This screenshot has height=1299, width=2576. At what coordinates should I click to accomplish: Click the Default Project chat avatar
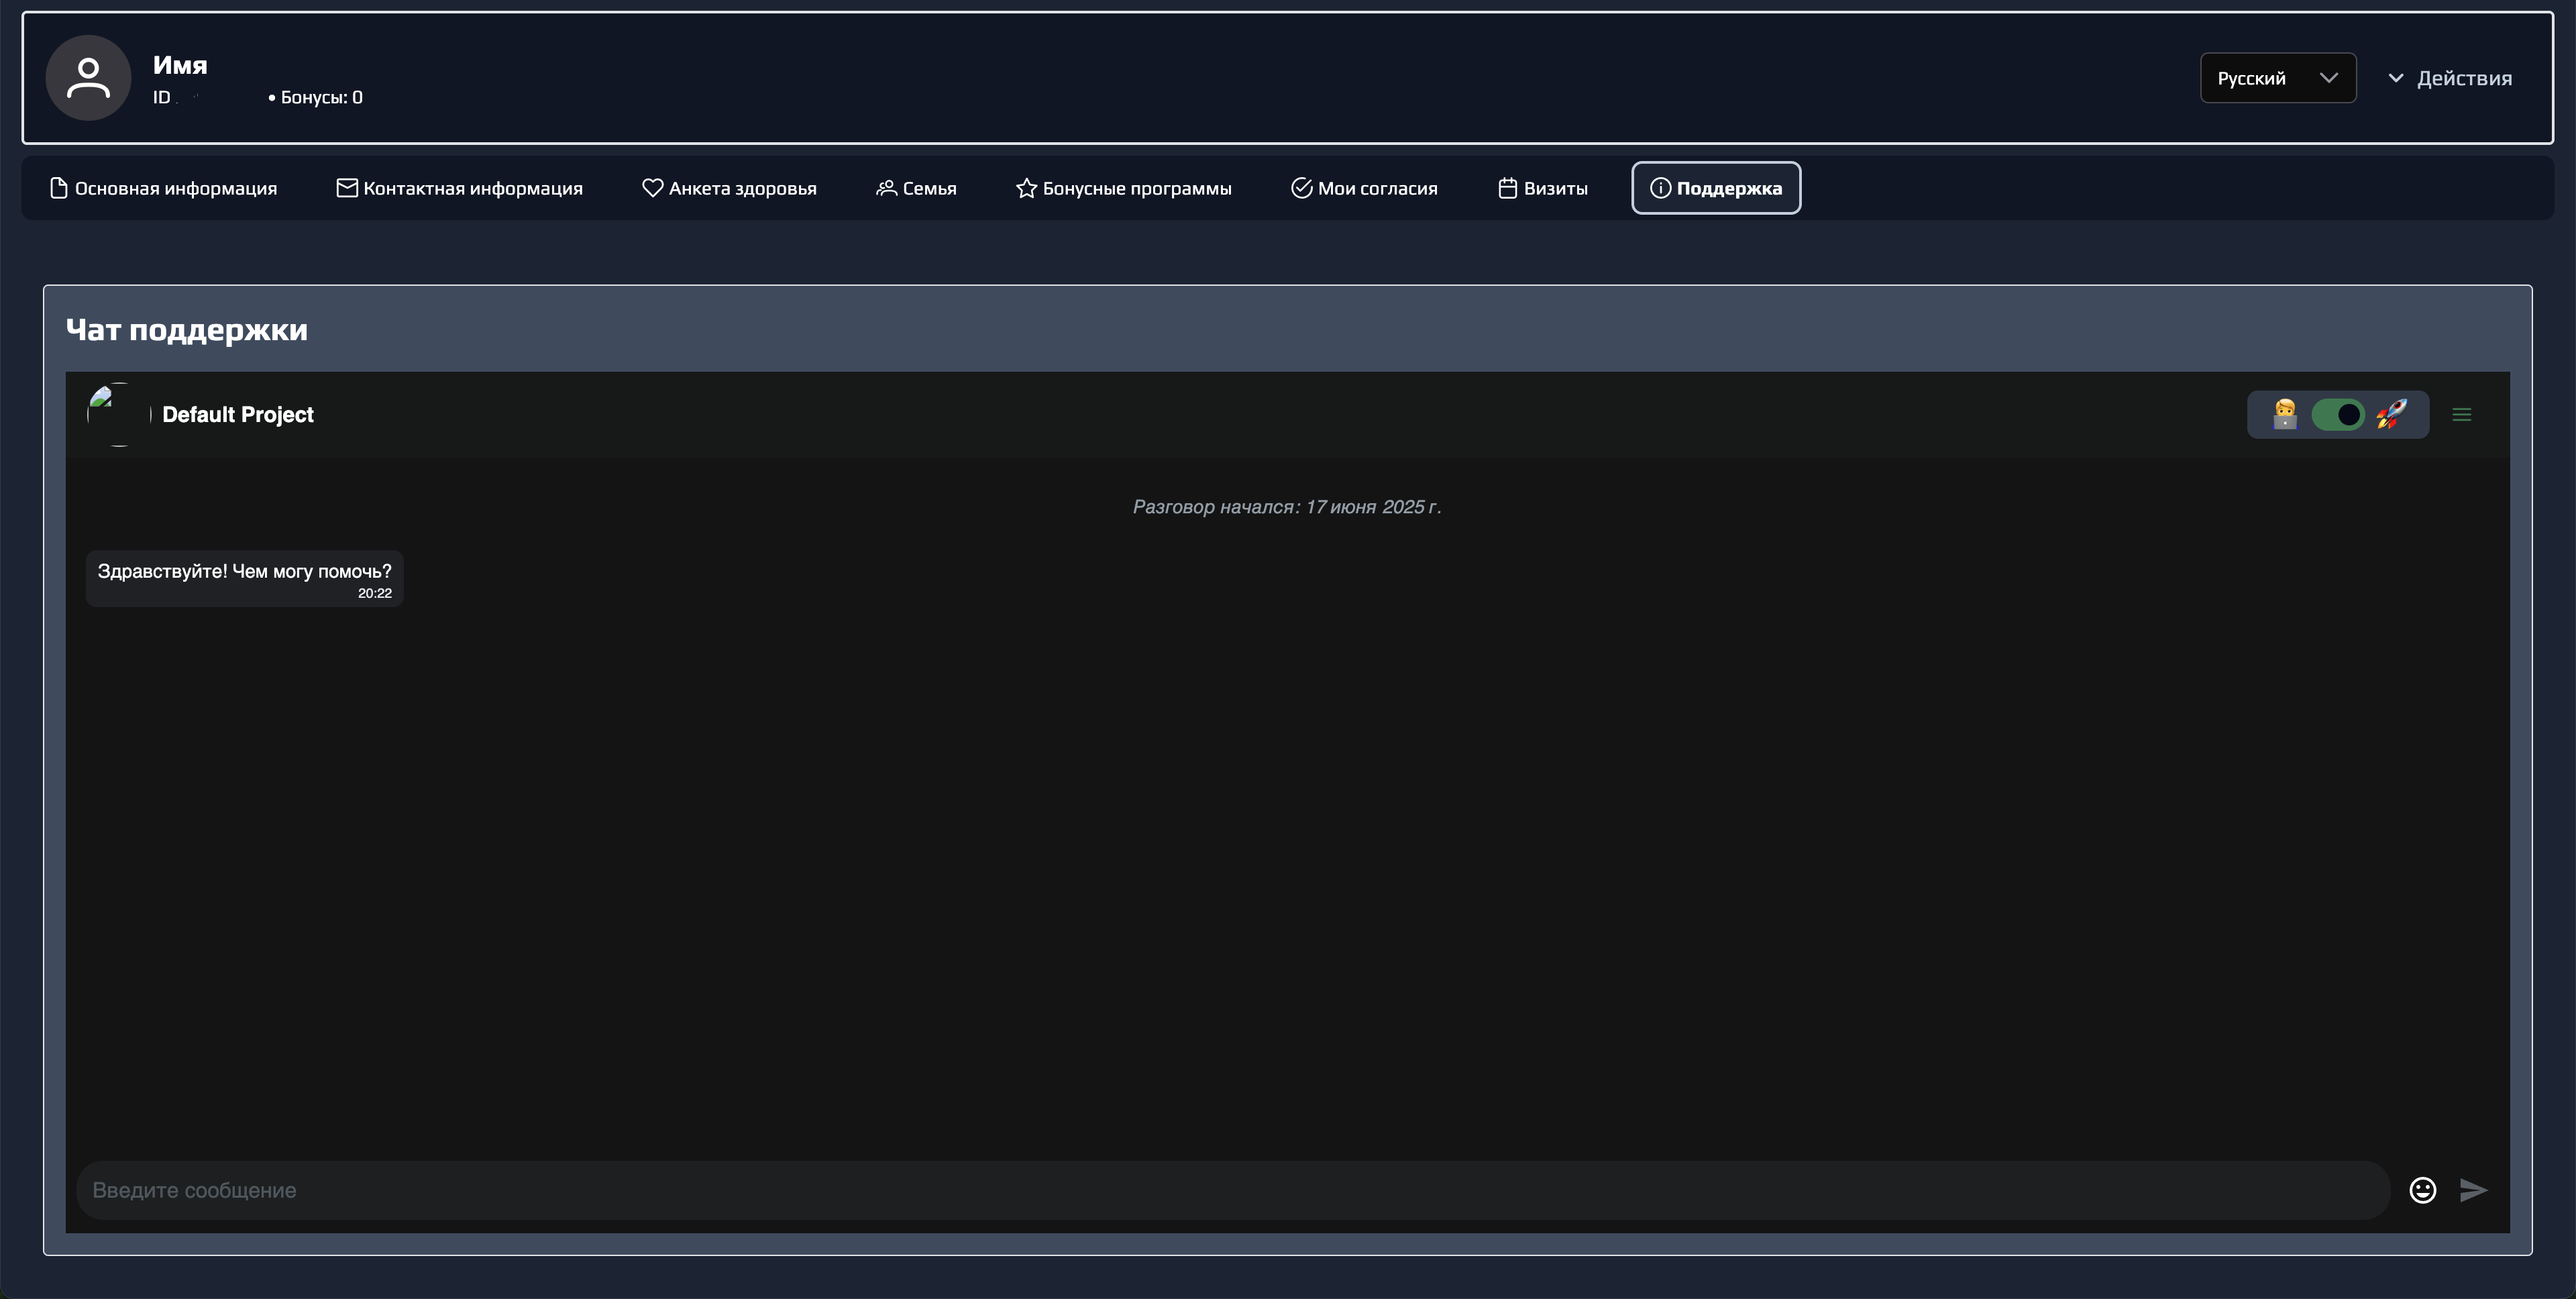tap(119, 414)
